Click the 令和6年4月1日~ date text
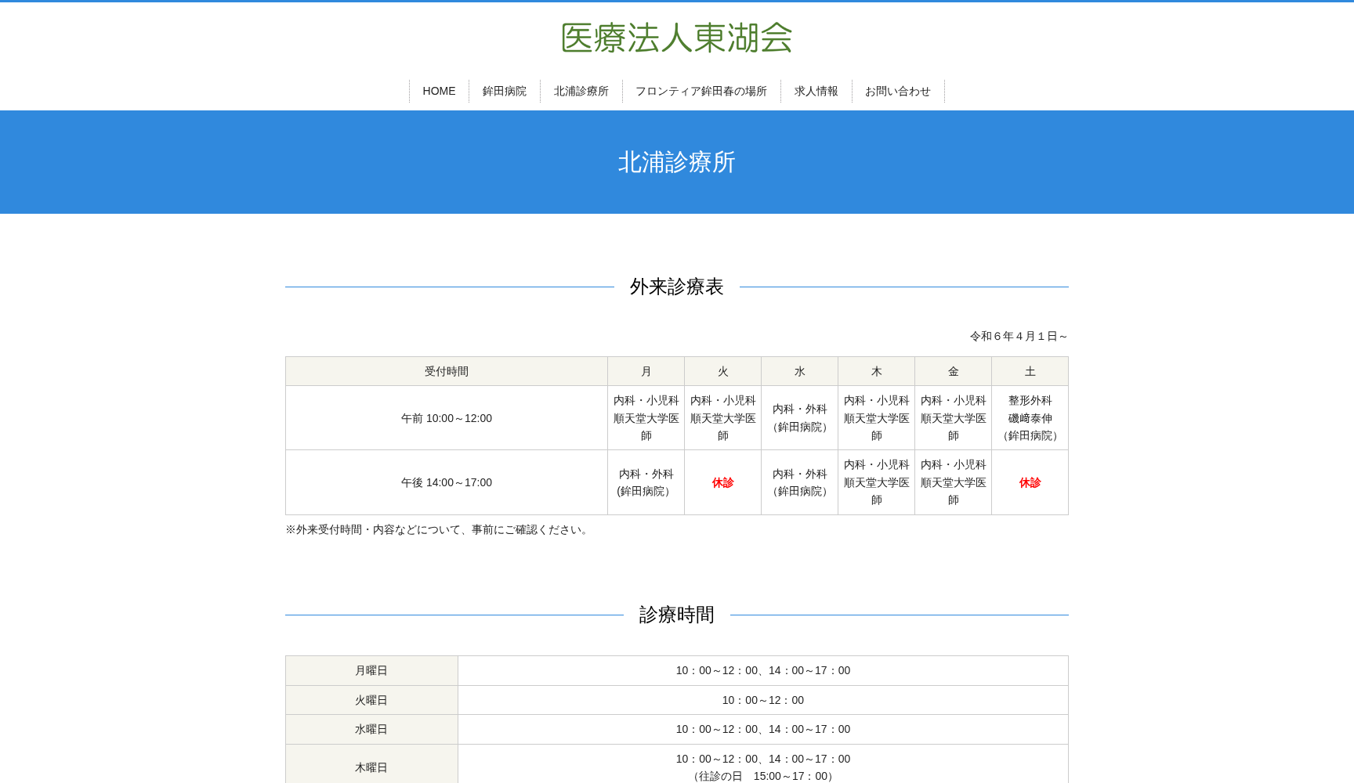The height and width of the screenshot is (783, 1354). coord(1016,336)
